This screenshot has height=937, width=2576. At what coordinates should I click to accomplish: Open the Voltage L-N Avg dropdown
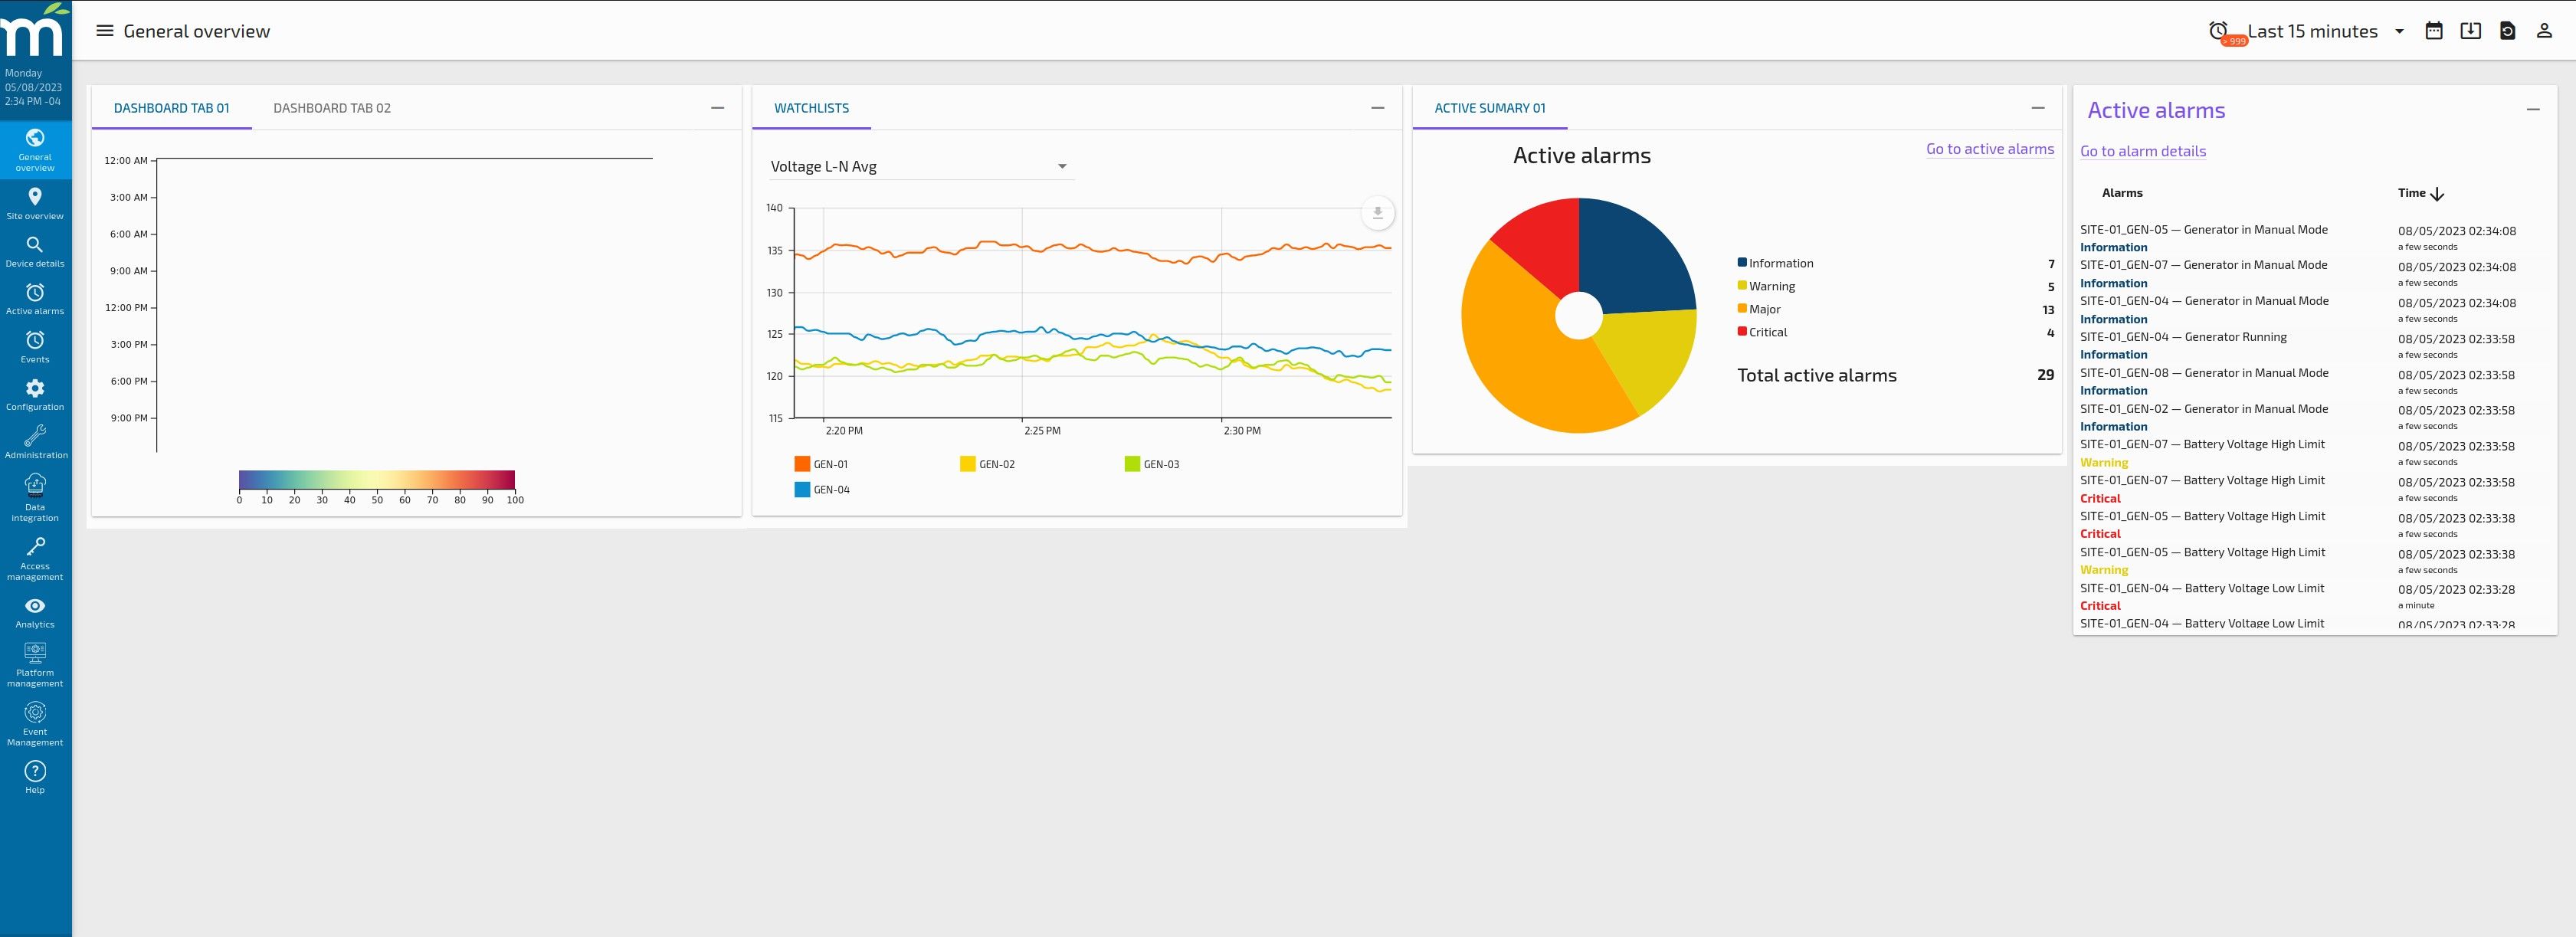pyautogui.click(x=920, y=167)
